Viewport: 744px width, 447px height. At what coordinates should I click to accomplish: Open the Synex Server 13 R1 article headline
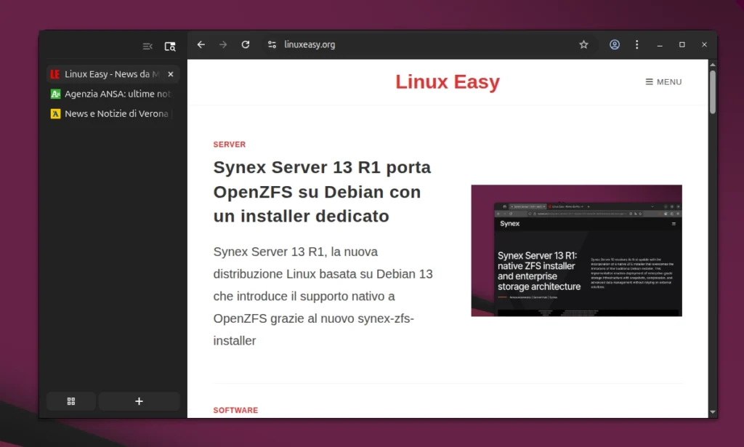pyautogui.click(x=322, y=192)
